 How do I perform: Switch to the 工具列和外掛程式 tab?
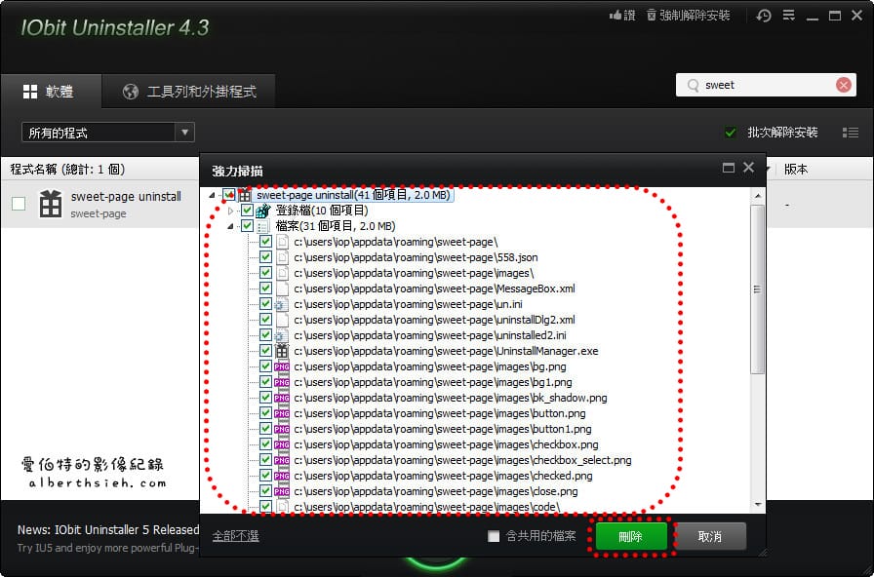[x=189, y=92]
